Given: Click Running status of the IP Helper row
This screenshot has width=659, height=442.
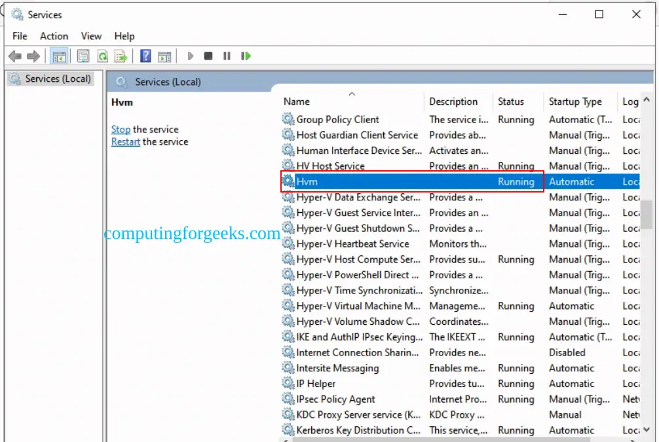Looking at the screenshot, I should coord(516,384).
